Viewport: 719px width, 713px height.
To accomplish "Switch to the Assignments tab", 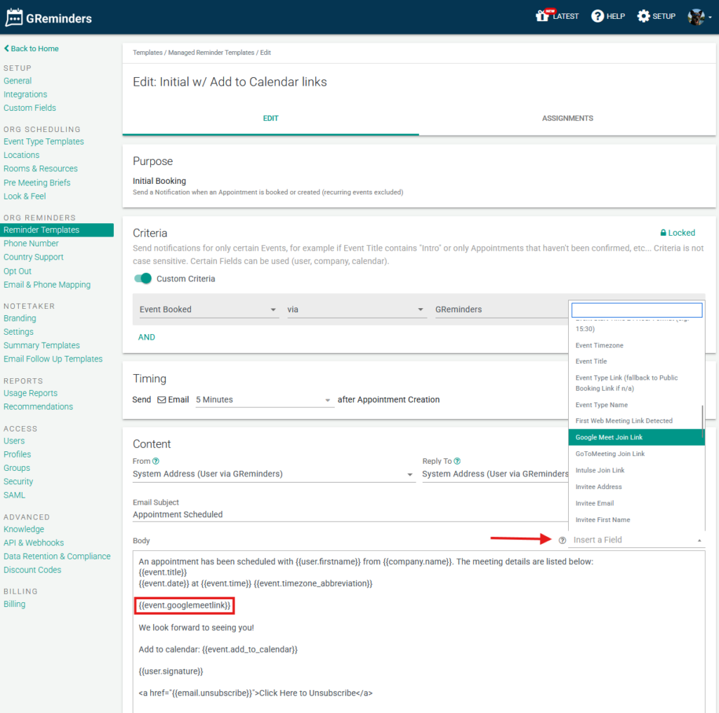I will point(567,119).
